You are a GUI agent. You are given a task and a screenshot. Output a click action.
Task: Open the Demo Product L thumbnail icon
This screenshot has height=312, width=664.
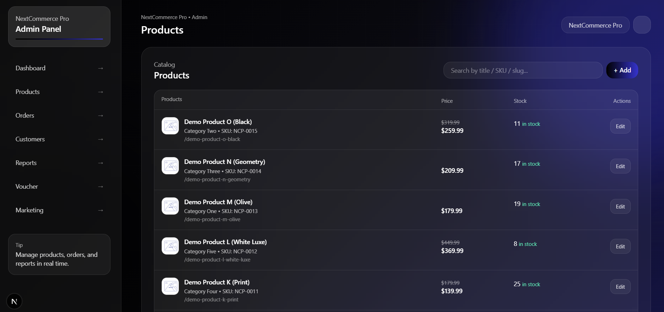170,246
